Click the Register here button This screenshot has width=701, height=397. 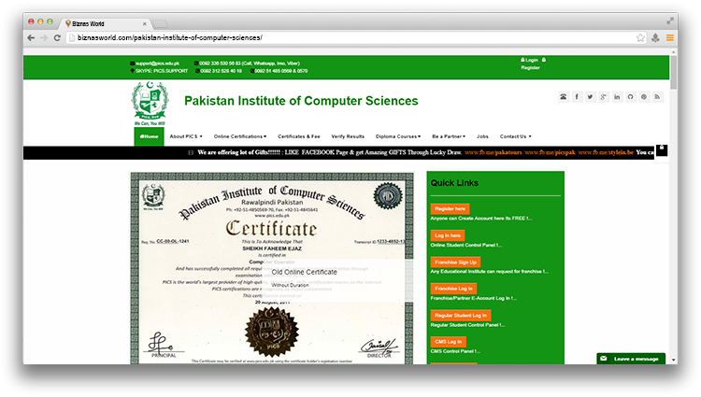[451, 208]
